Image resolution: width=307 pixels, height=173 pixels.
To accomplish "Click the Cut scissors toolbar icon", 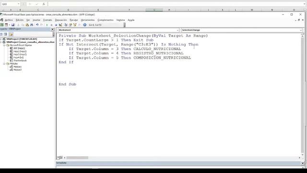I will (18, 25).
